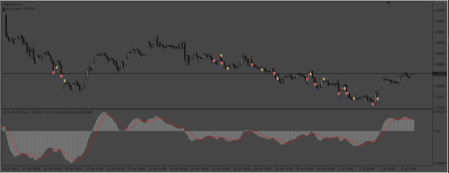Screen dimensions: 449x173
Task: Click the '1 Jul 11:00' time label
Action: [346, 169]
